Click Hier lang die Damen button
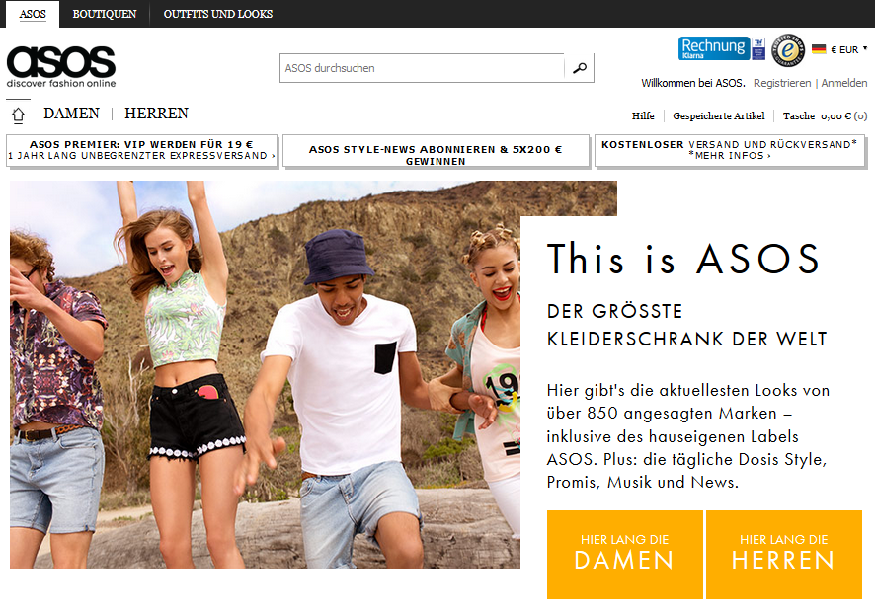 (624, 555)
